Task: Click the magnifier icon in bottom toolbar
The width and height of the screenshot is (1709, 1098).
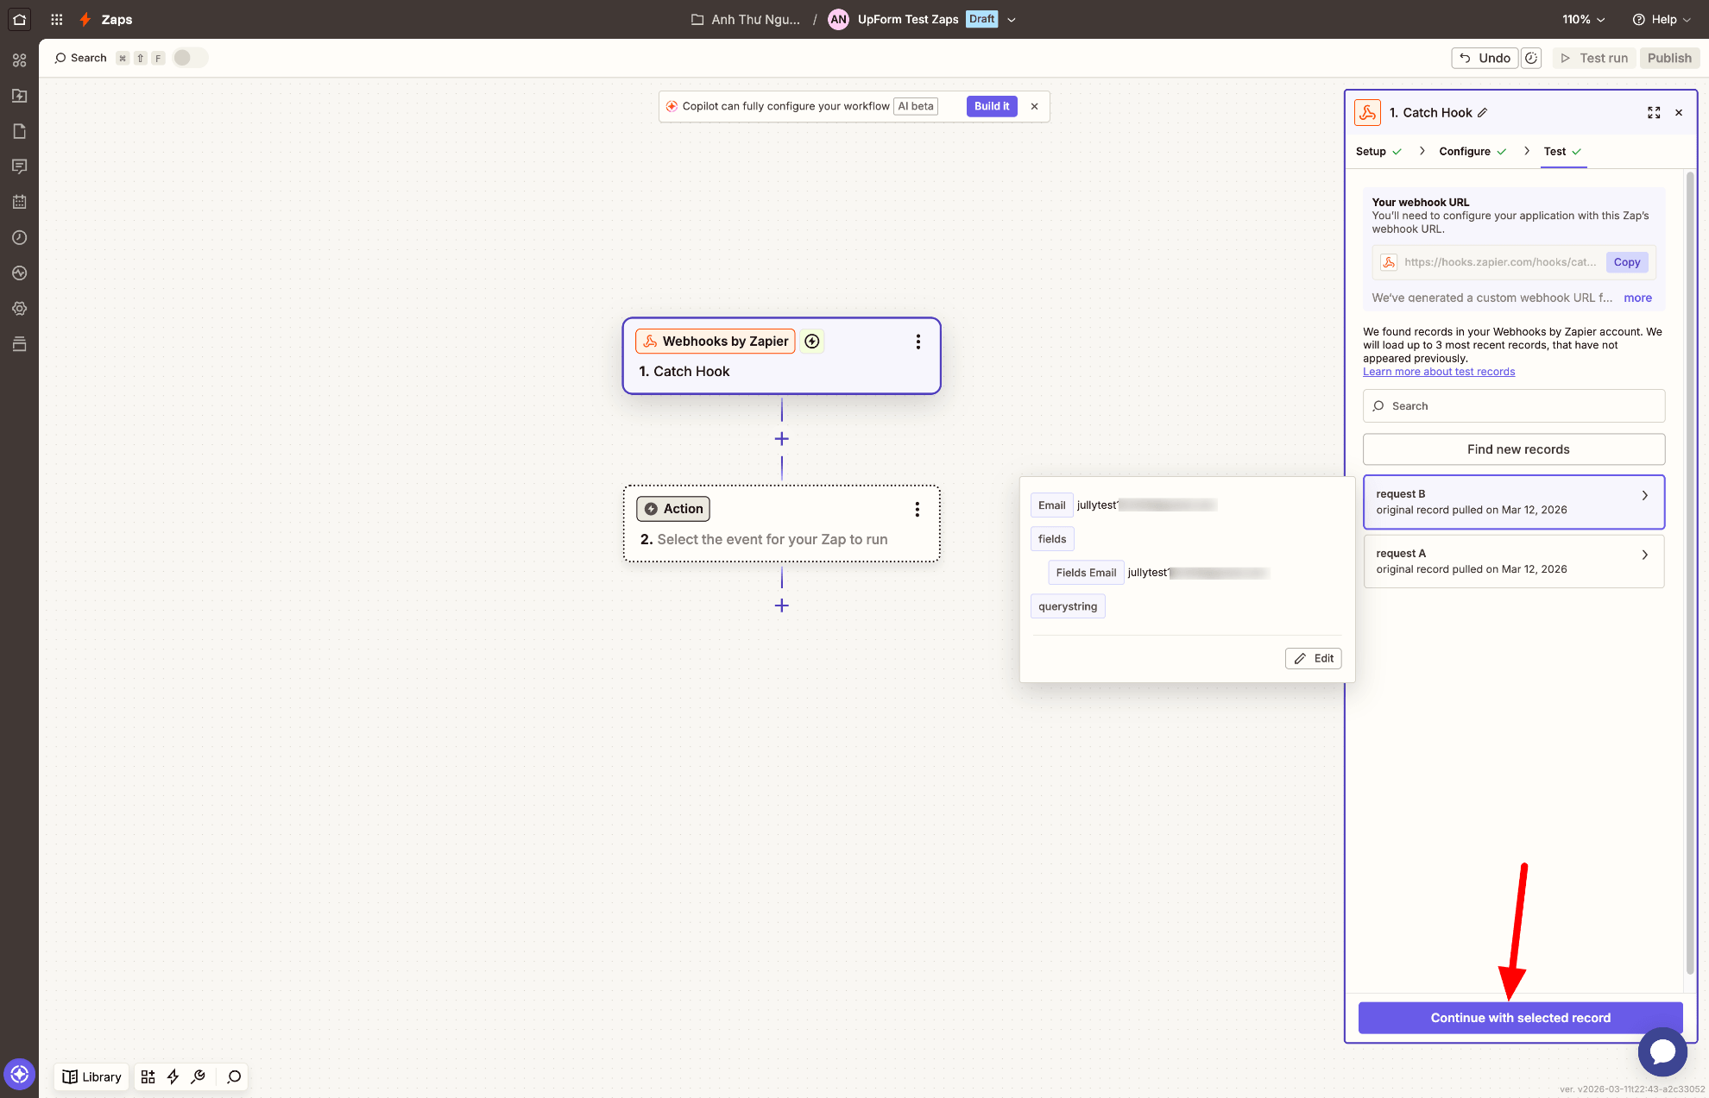Action: coord(234,1076)
